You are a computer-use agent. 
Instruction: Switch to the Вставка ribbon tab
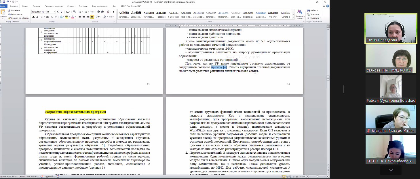point(36,6)
